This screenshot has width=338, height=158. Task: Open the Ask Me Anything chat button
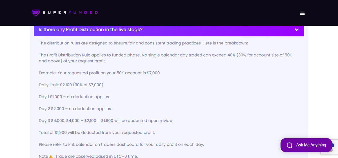(306, 145)
